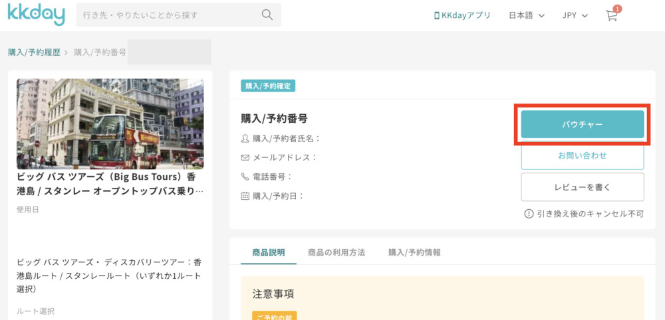The width and height of the screenshot is (665, 320).
Task: Switch to the 商品説明 tab
Action: click(x=269, y=253)
